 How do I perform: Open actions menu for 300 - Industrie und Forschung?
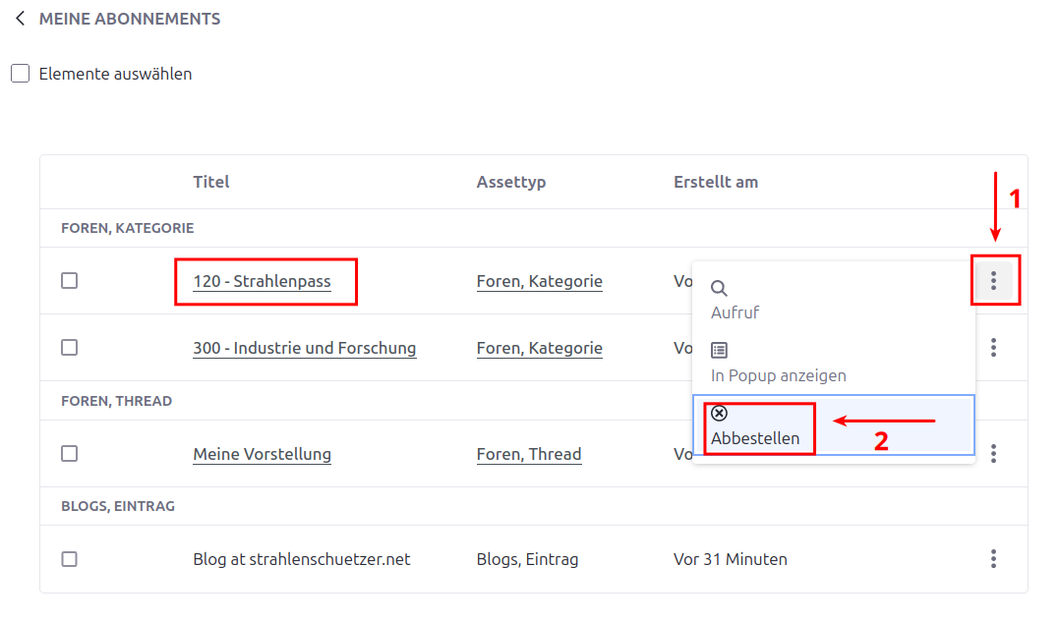994,347
